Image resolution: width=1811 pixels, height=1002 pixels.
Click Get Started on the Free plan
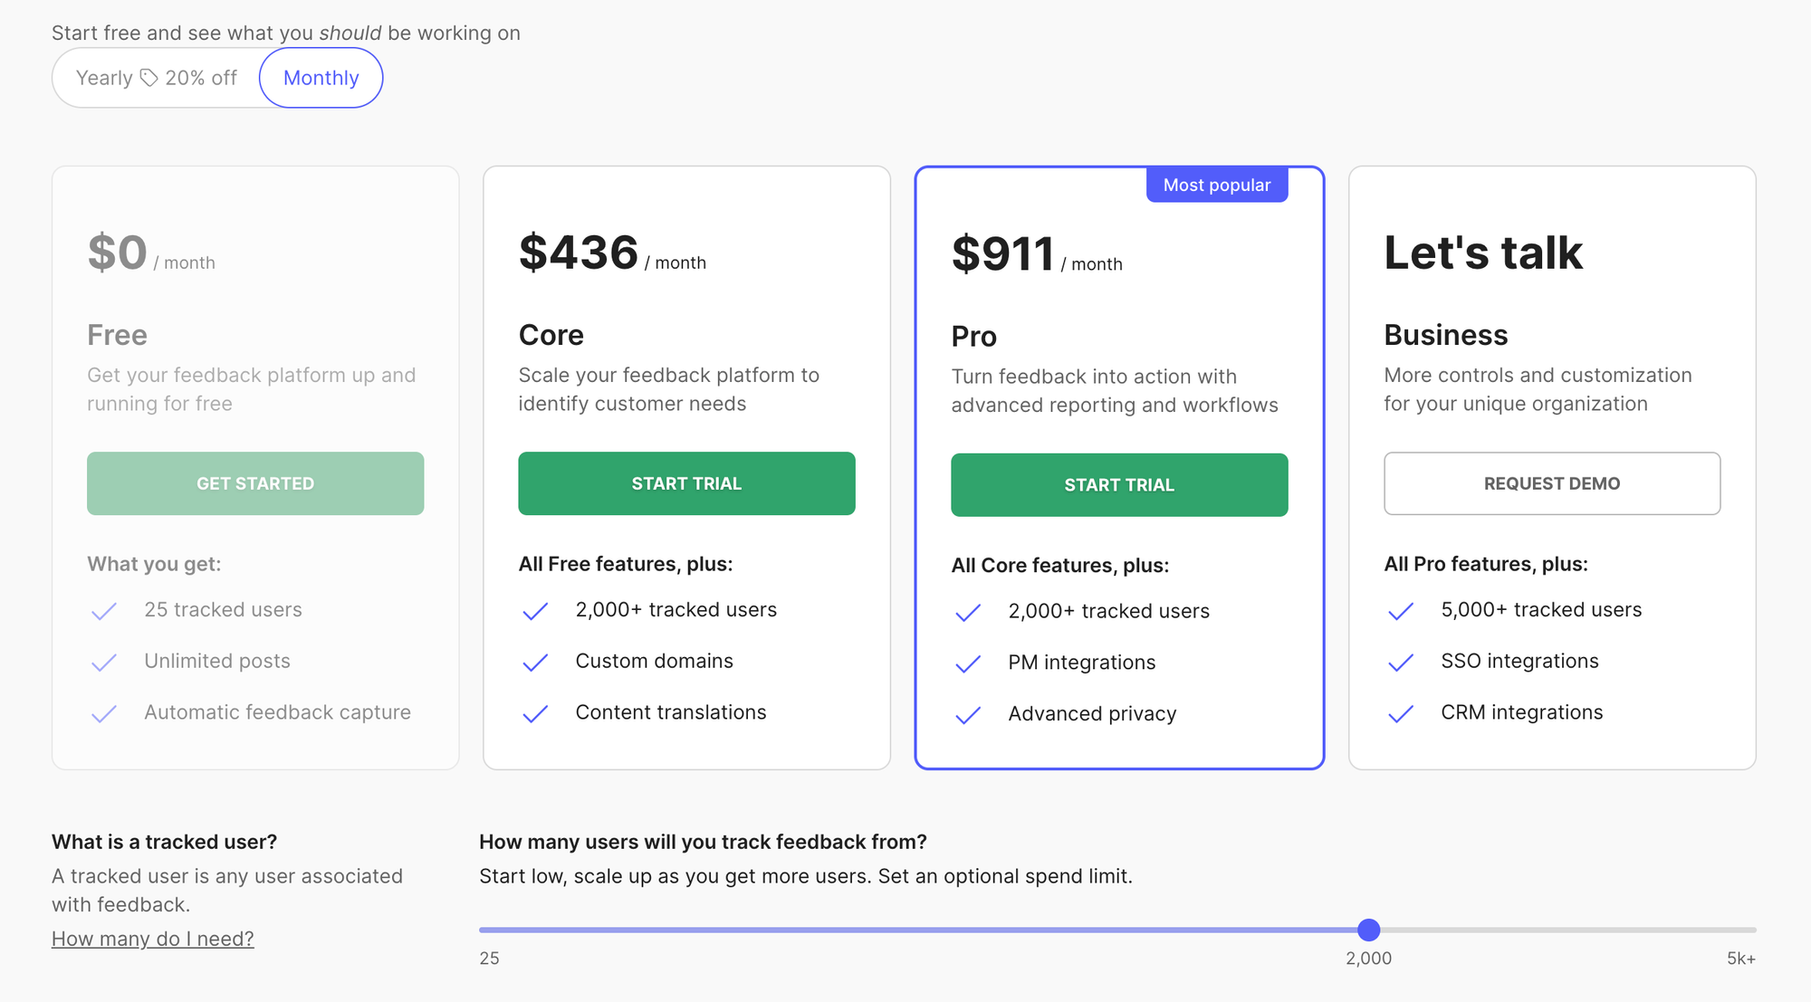pos(255,482)
